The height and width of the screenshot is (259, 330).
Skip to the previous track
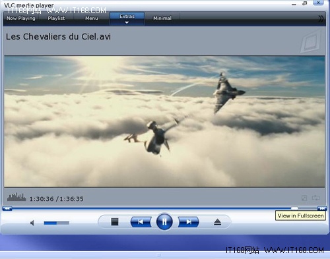pos(141,222)
